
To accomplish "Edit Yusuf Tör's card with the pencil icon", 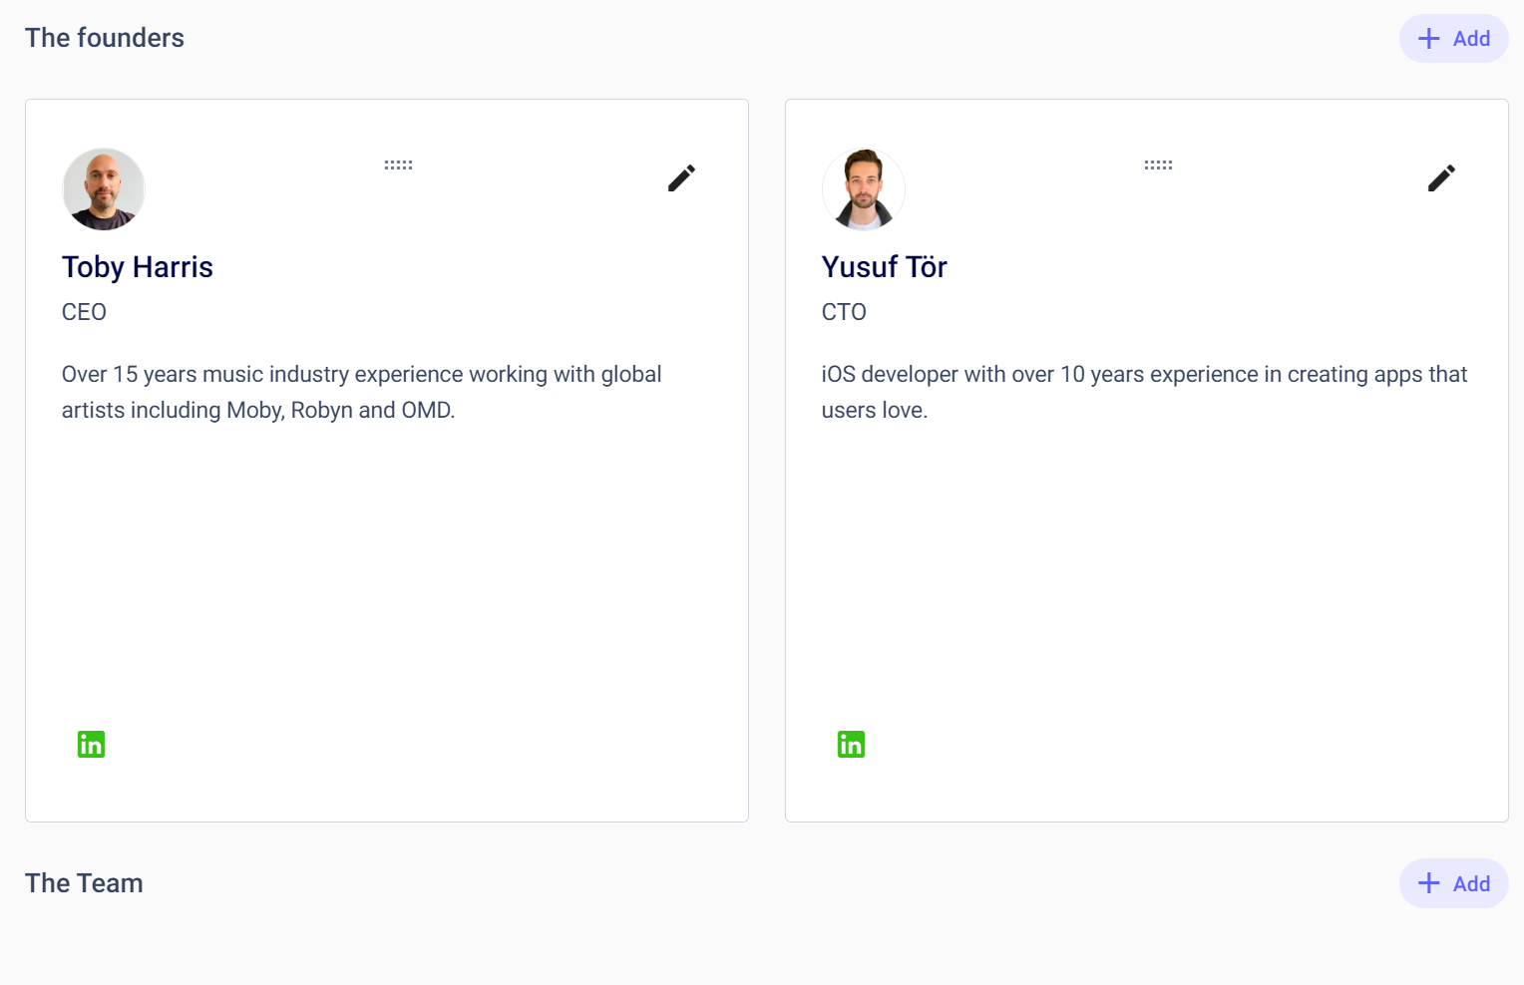I will point(1441,178).
